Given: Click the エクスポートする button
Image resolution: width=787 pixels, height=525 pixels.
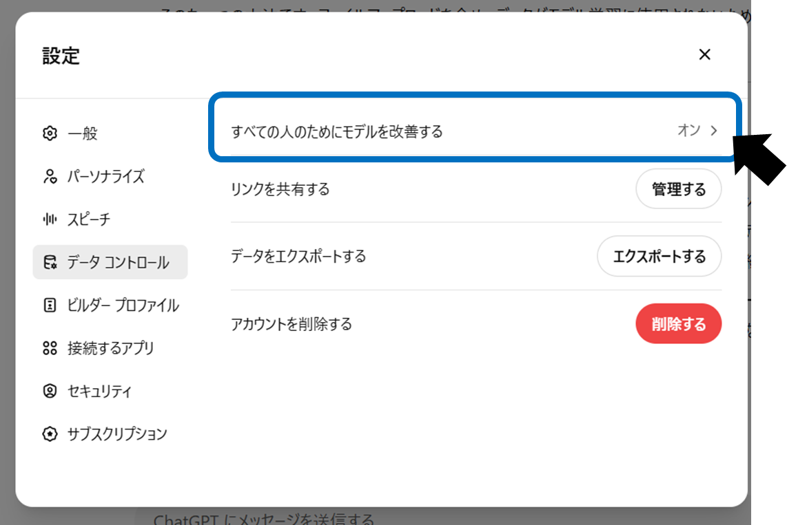Looking at the screenshot, I should click(x=659, y=257).
